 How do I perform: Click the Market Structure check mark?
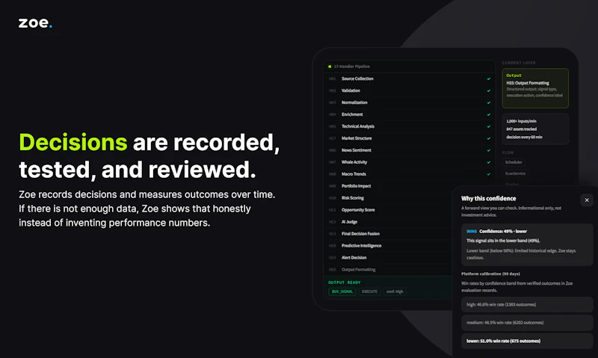pyautogui.click(x=489, y=138)
